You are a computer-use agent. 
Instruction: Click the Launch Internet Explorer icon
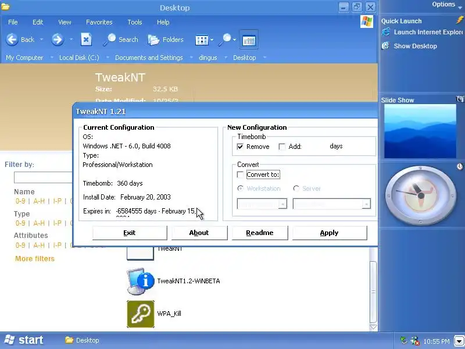coord(386,32)
